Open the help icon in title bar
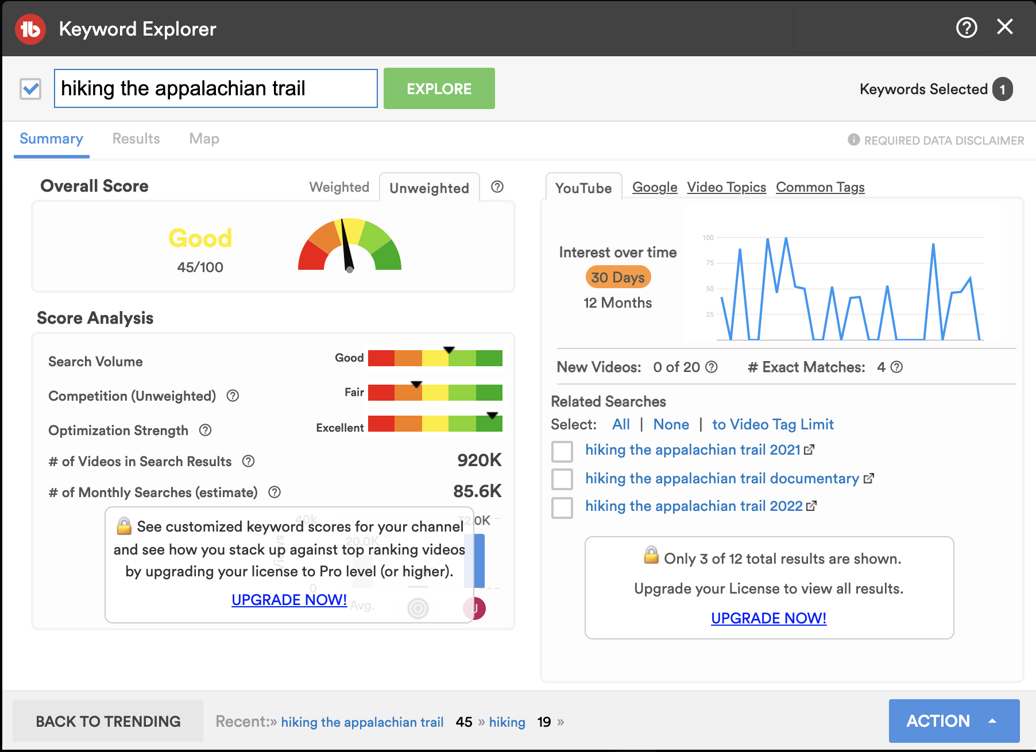Viewport: 1036px width, 752px height. click(x=966, y=28)
